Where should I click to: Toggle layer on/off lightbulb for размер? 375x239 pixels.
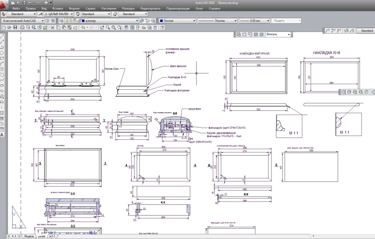(67, 21)
